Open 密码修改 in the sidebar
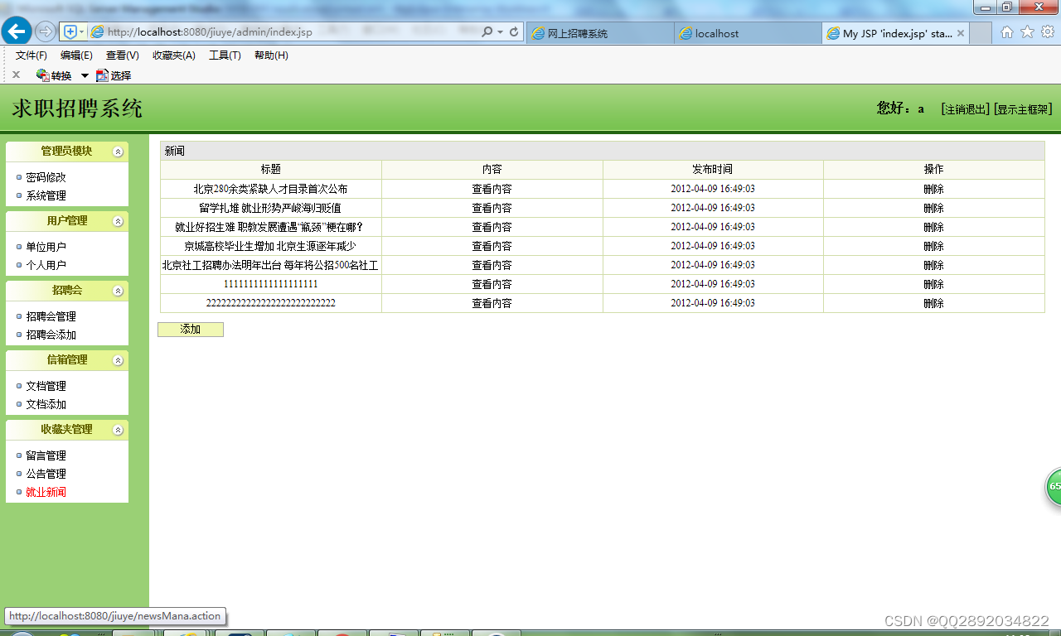The image size is (1061, 636). [46, 177]
